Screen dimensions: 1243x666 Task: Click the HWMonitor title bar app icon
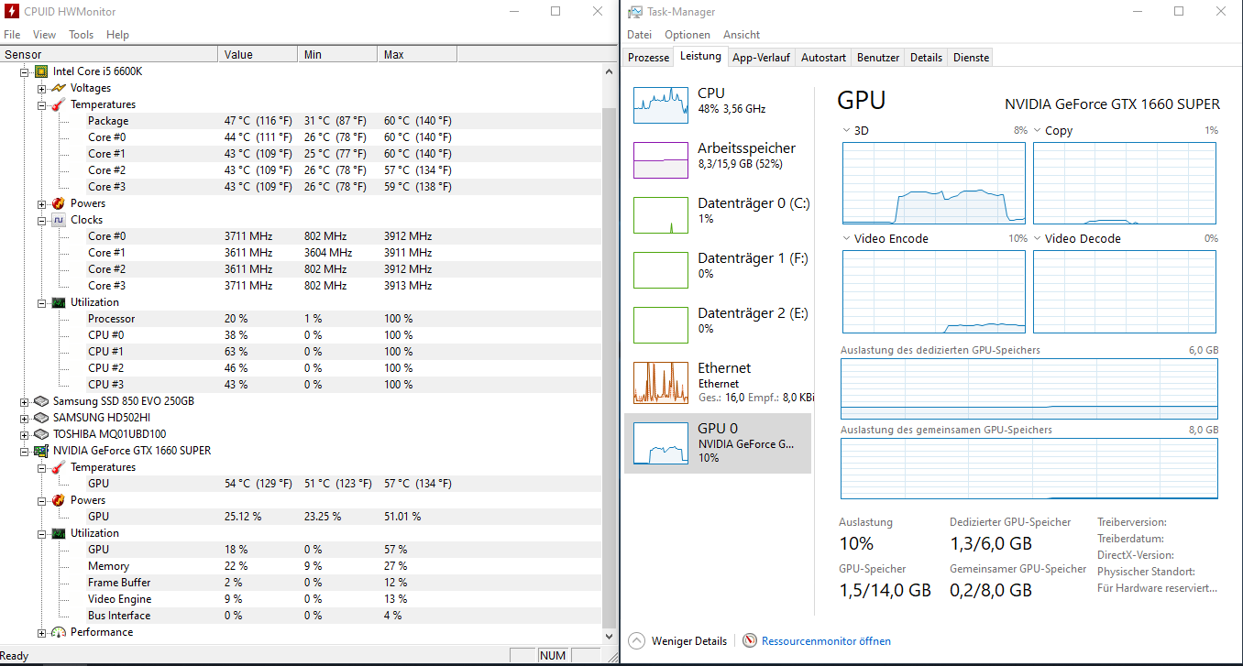tap(11, 12)
